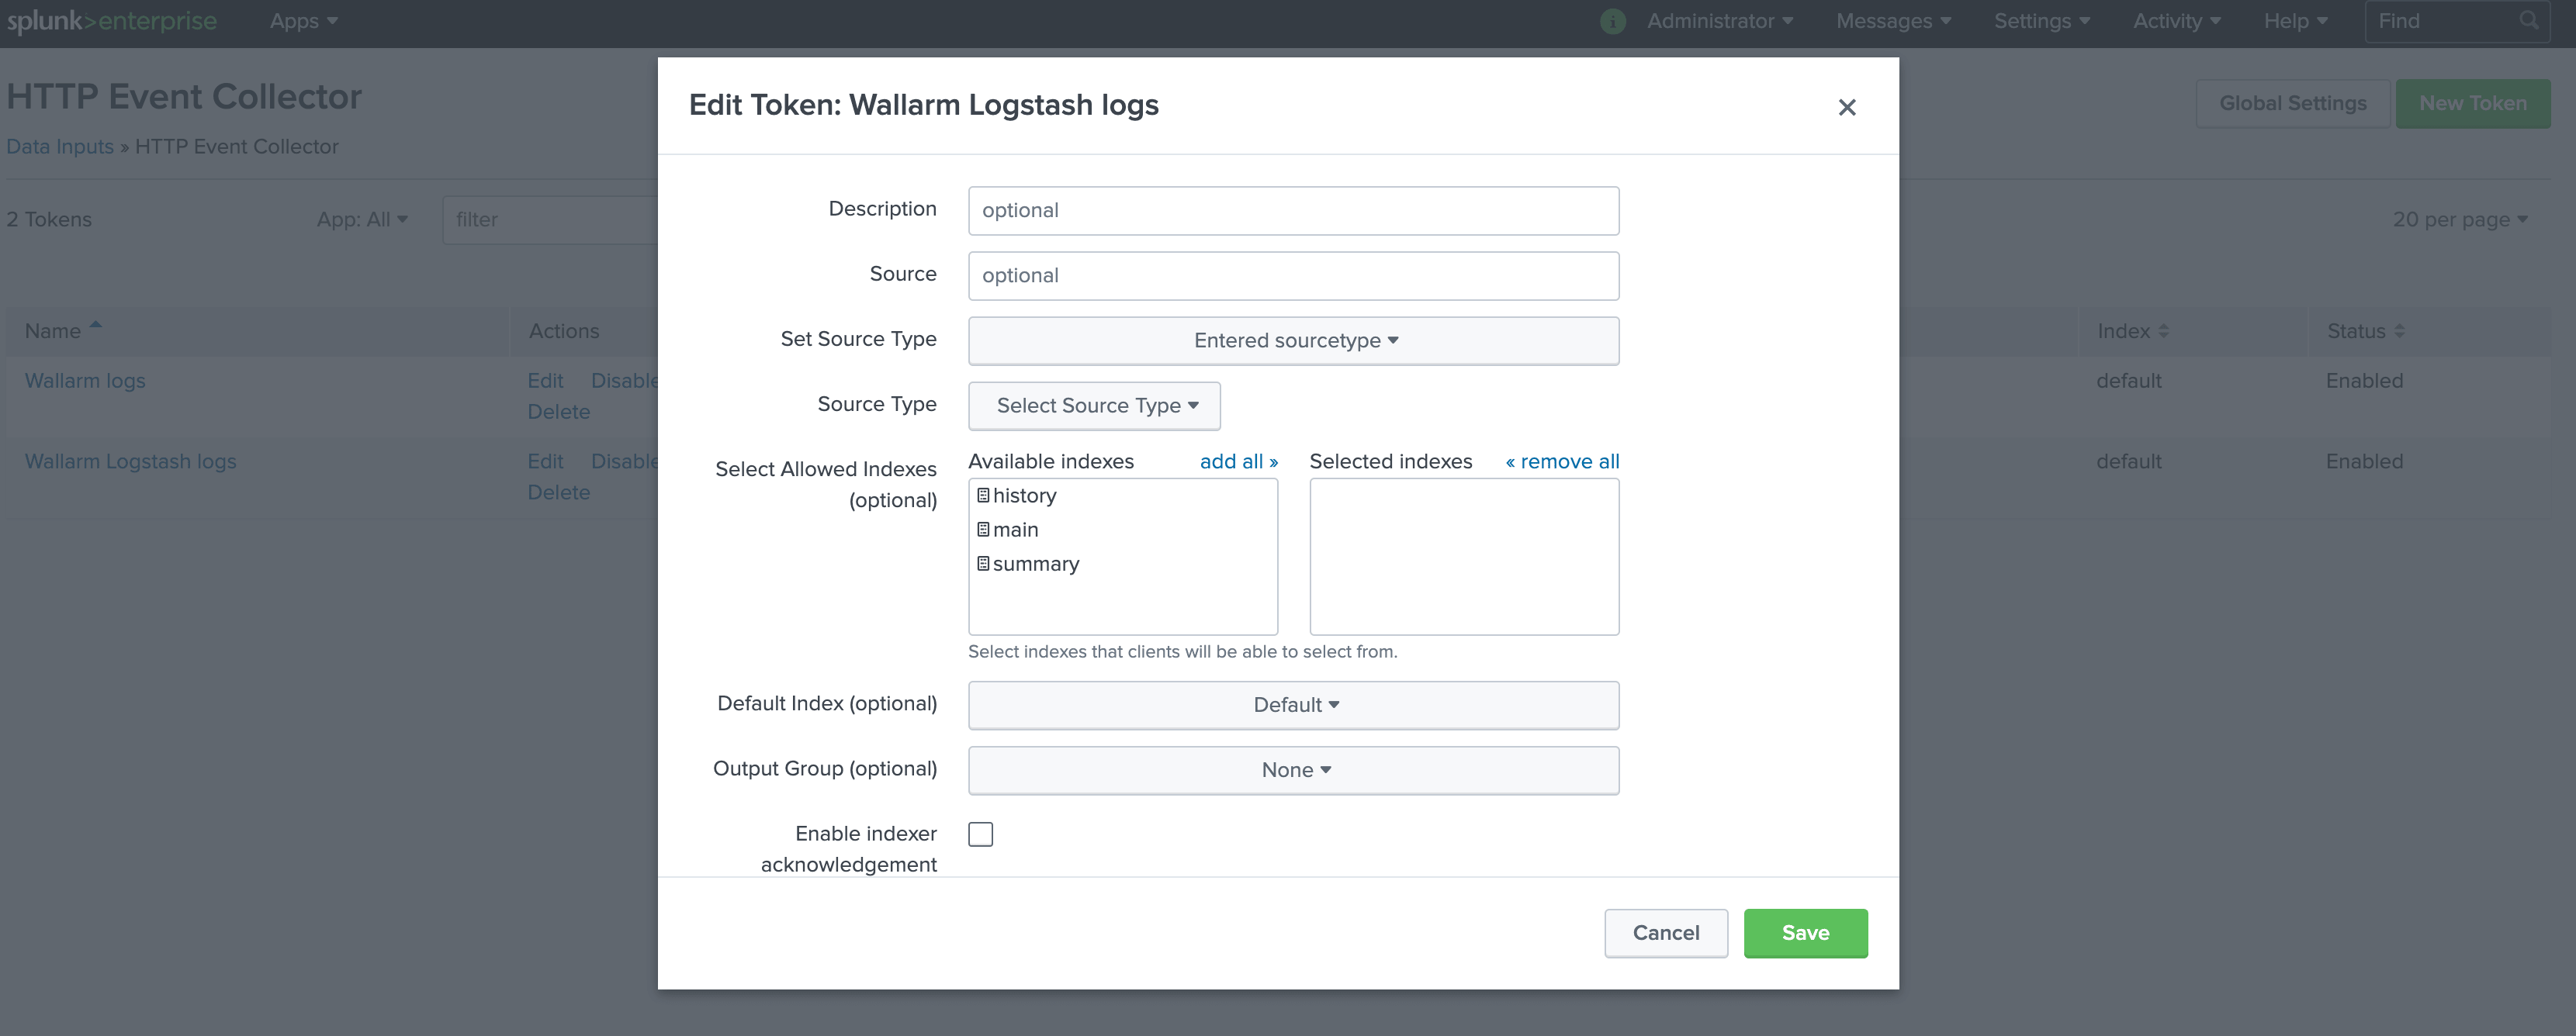
Task: Open the Entered sourcetype dropdown
Action: (x=1293, y=340)
